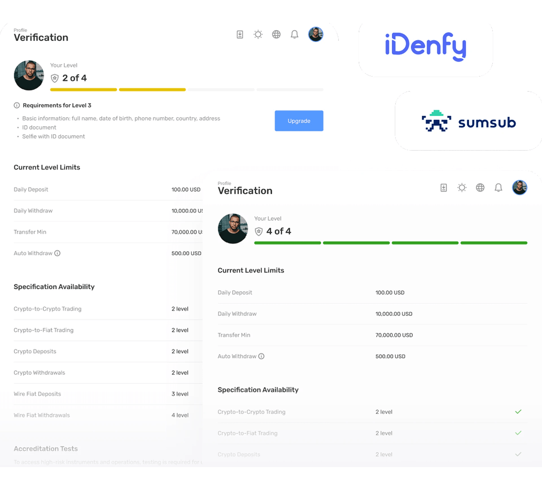
Task: Open language globe icon in the top-left header
Action: [276, 34]
